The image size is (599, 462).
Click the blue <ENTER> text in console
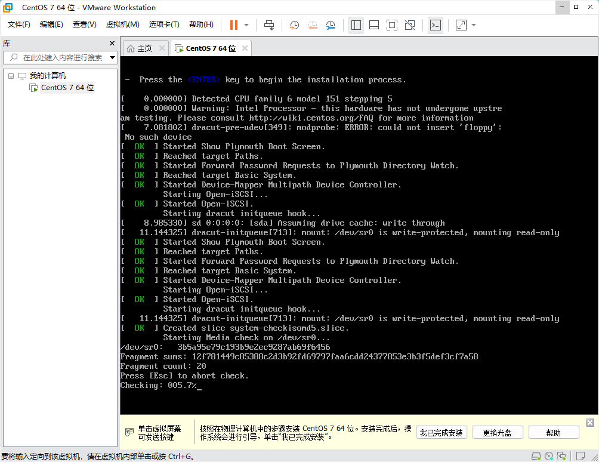pyautogui.click(x=203, y=79)
